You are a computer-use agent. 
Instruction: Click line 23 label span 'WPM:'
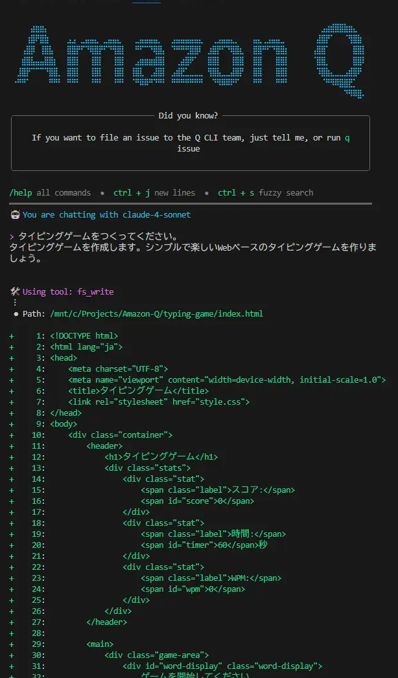(211, 578)
